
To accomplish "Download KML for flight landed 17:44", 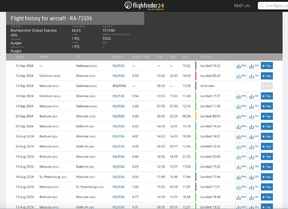I will click(x=241, y=177).
